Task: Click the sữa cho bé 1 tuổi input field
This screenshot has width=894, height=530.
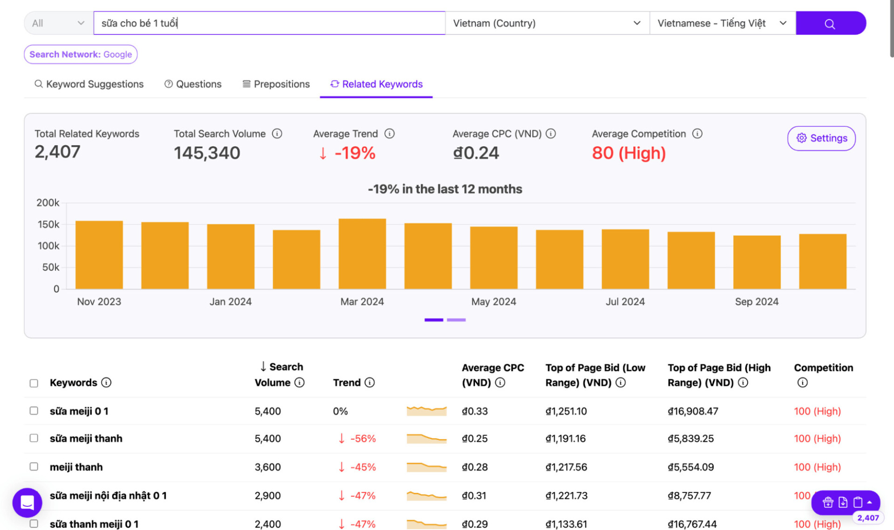Action: tap(271, 23)
